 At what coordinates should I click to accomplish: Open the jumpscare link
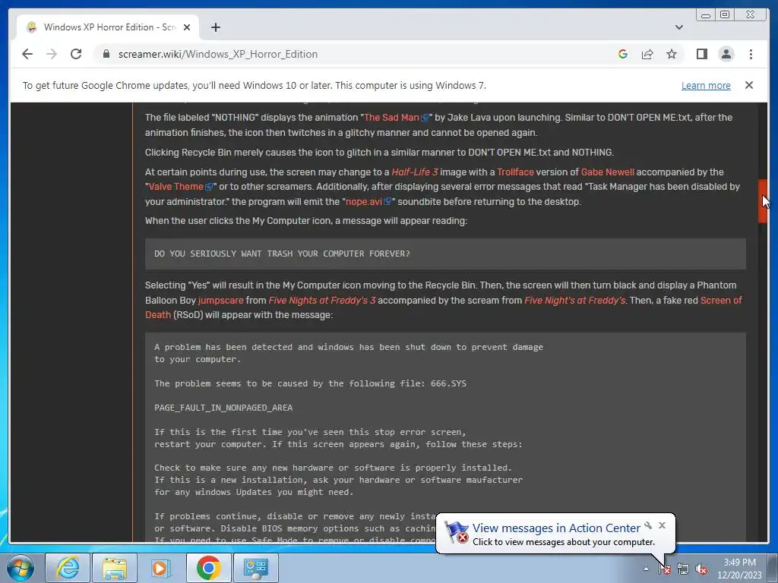(x=221, y=301)
